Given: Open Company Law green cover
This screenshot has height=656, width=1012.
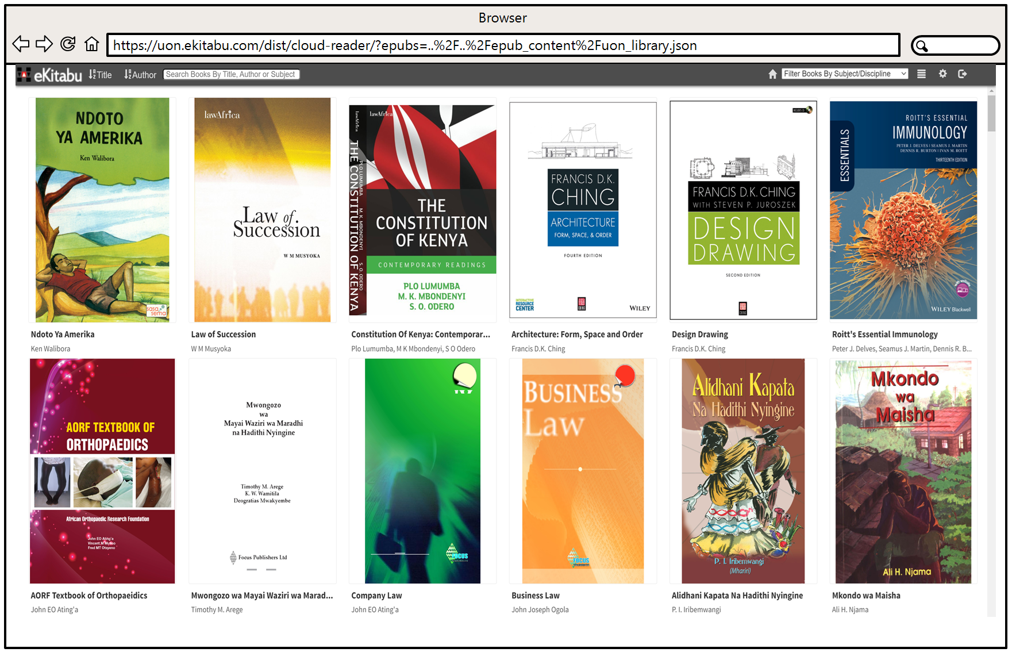Looking at the screenshot, I should pos(422,471).
